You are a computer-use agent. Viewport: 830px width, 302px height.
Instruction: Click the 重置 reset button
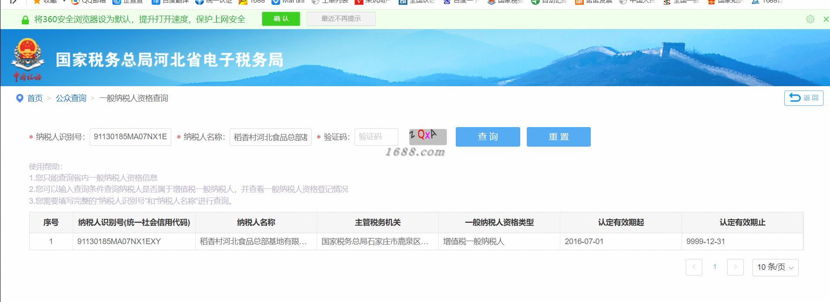(x=559, y=137)
